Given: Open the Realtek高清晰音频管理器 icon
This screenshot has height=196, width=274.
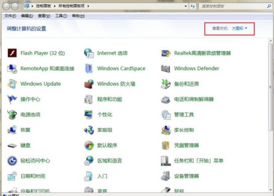Looking at the screenshot, I should click(166, 53).
